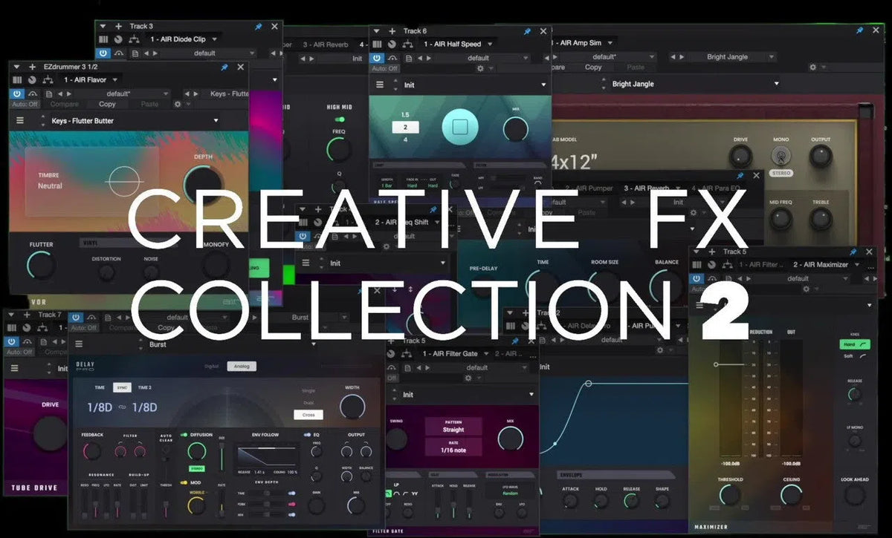Click the add insert plus icon on Track 3
The width and height of the screenshot is (892, 538).
tap(118, 27)
